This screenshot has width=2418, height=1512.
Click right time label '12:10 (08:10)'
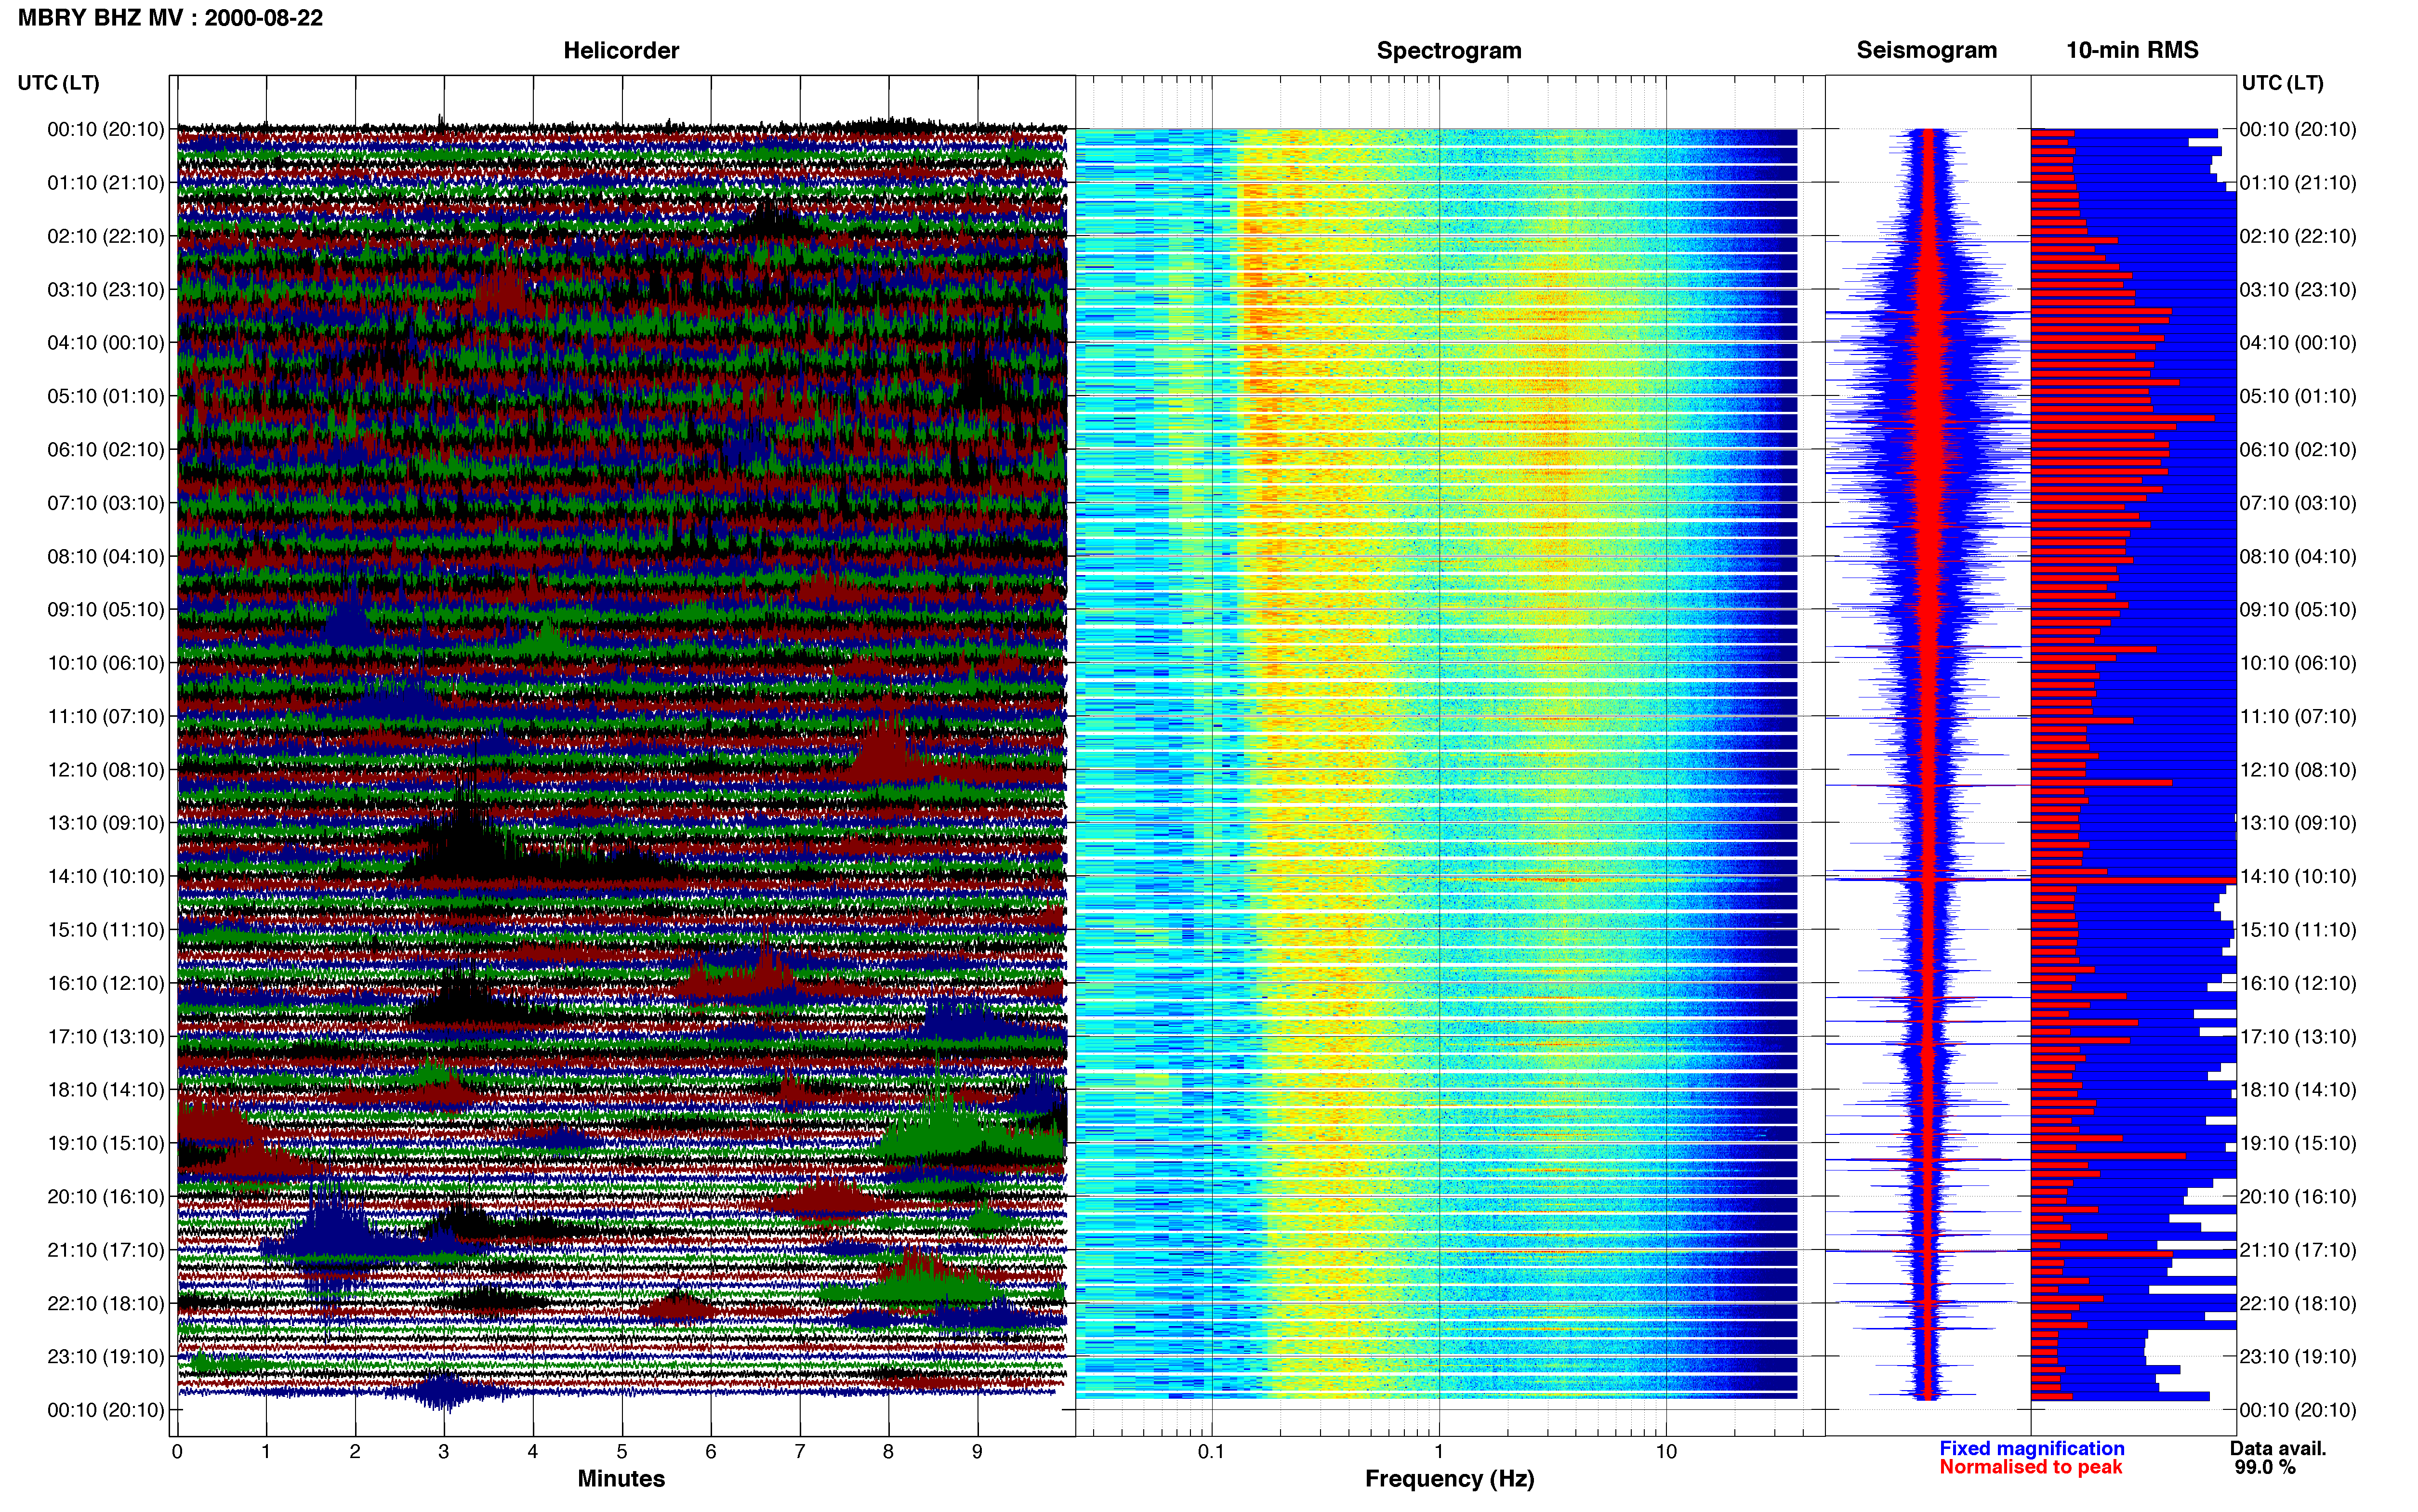point(2298,770)
